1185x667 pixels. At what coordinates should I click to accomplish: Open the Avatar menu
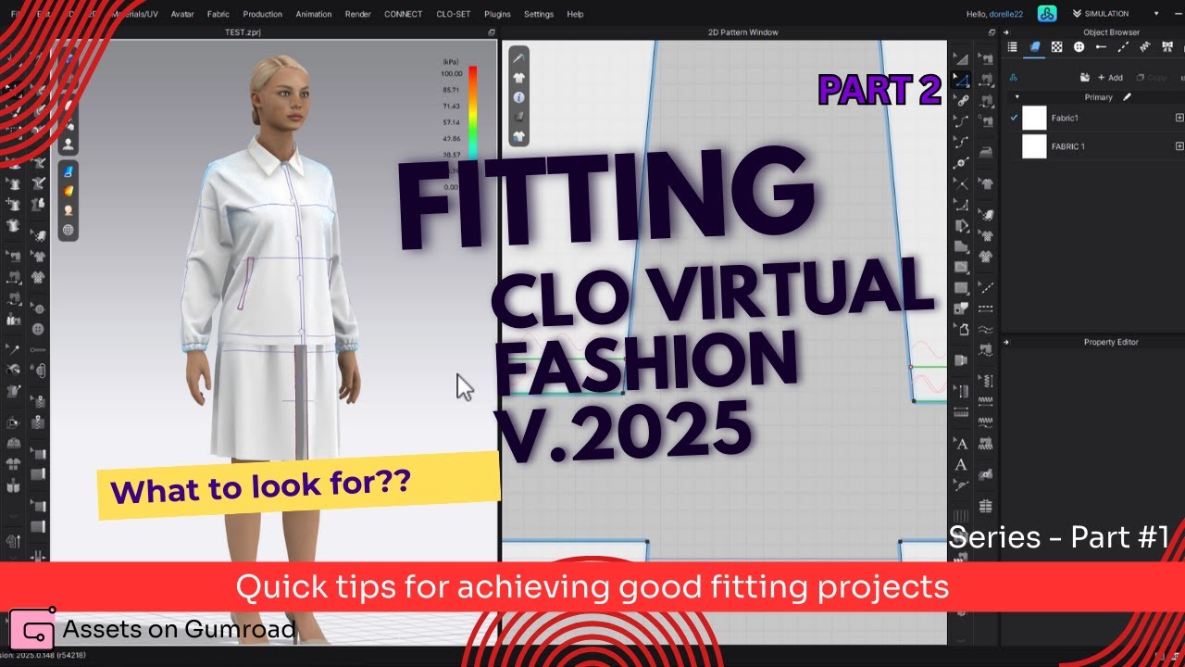pos(182,14)
